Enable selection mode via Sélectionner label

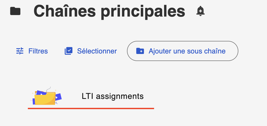(x=97, y=51)
